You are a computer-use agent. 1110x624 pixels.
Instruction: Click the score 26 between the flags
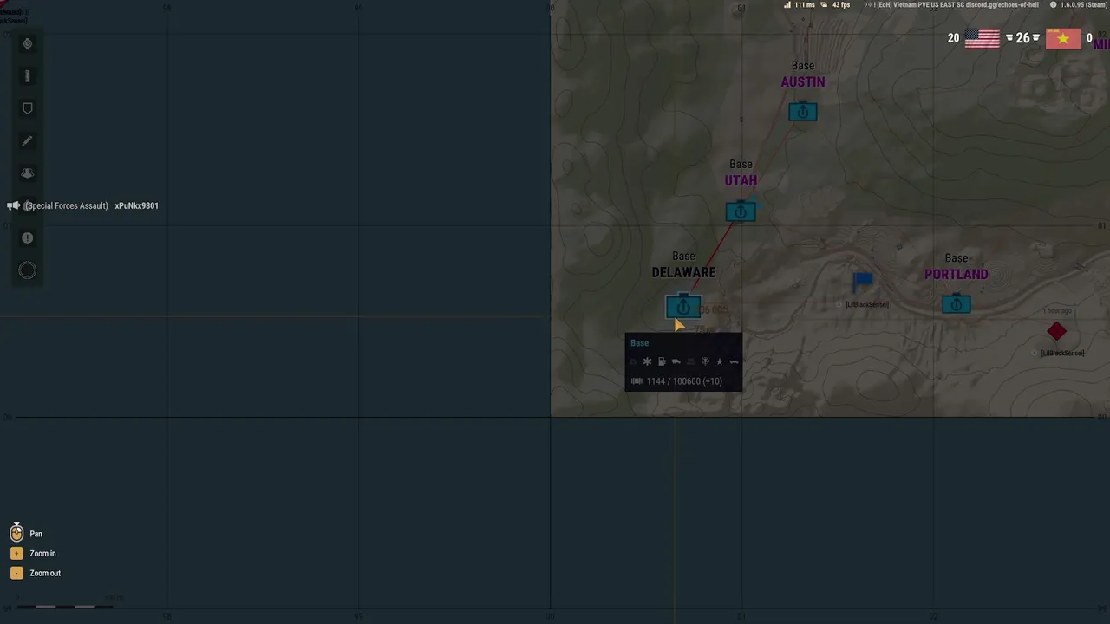1022,38
